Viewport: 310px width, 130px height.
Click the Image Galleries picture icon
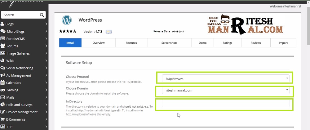[x=3, y=53]
